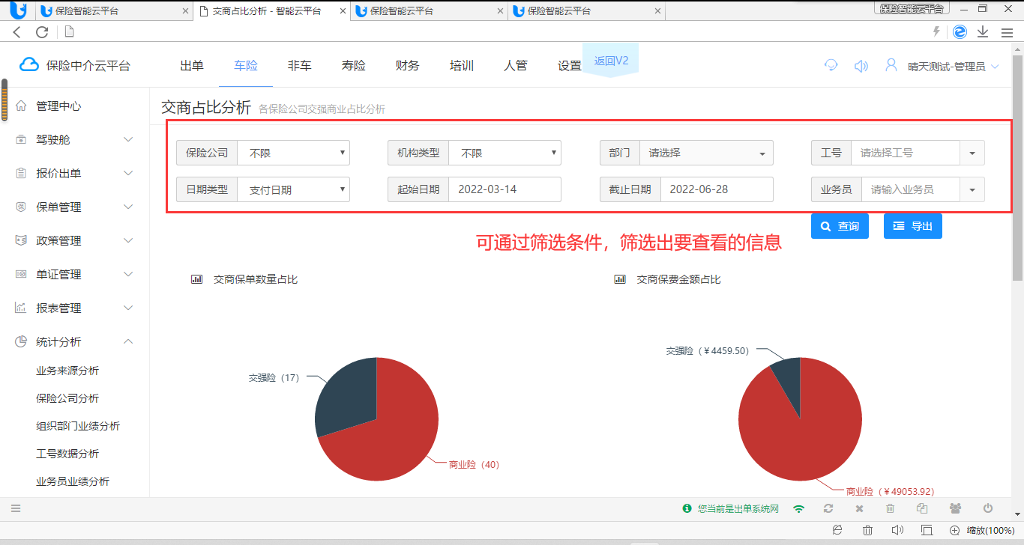Click the trash icon in the browser bottom bar
The width and height of the screenshot is (1024, 545).
pos(867,530)
